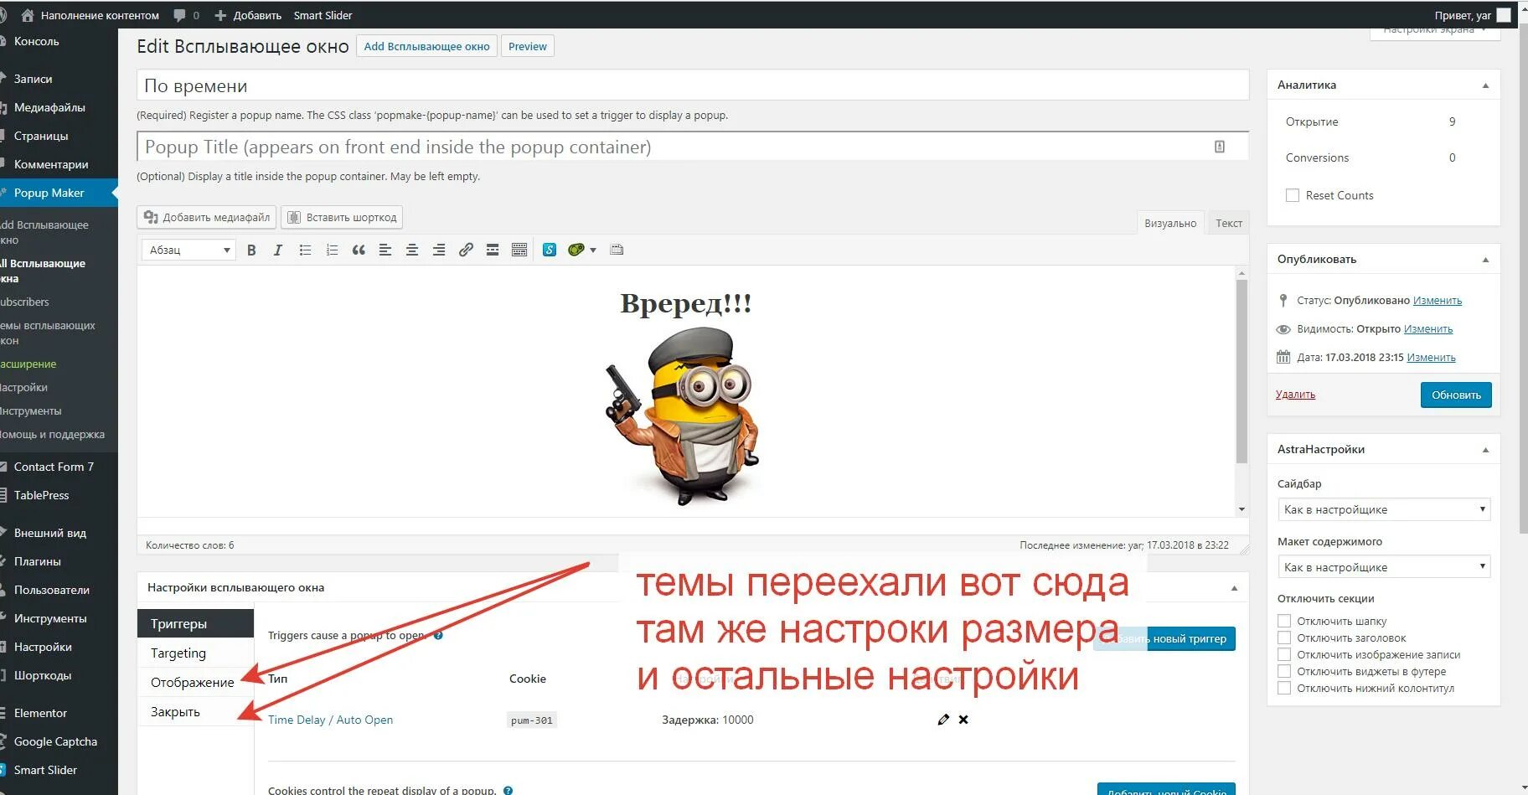Open the Настройки экрана screen options tab
1528x795 pixels.
(x=1435, y=31)
